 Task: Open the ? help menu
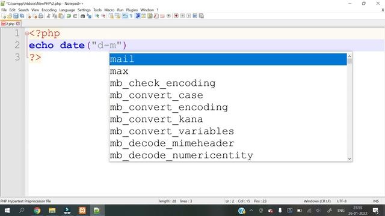(x=158, y=10)
